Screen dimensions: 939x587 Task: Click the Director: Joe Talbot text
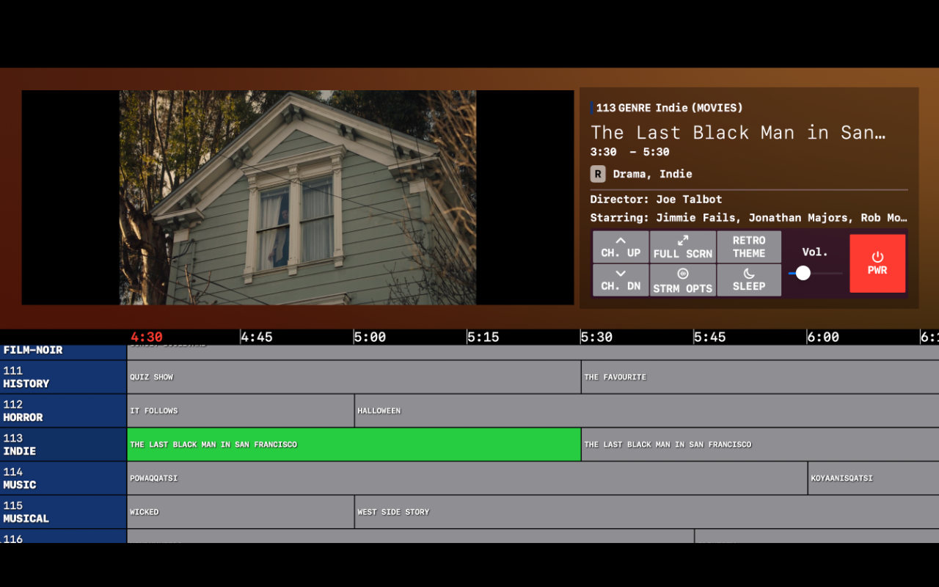(x=656, y=200)
